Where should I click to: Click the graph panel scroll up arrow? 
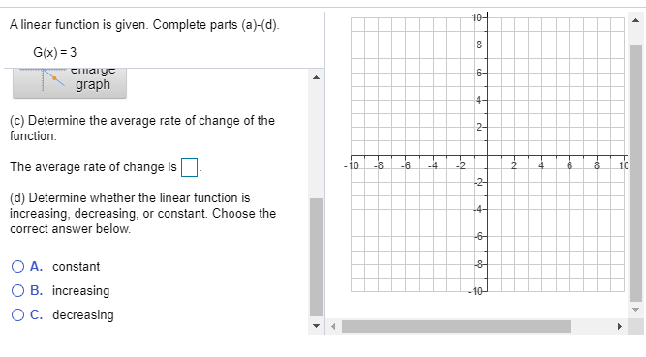pyautogui.click(x=635, y=20)
